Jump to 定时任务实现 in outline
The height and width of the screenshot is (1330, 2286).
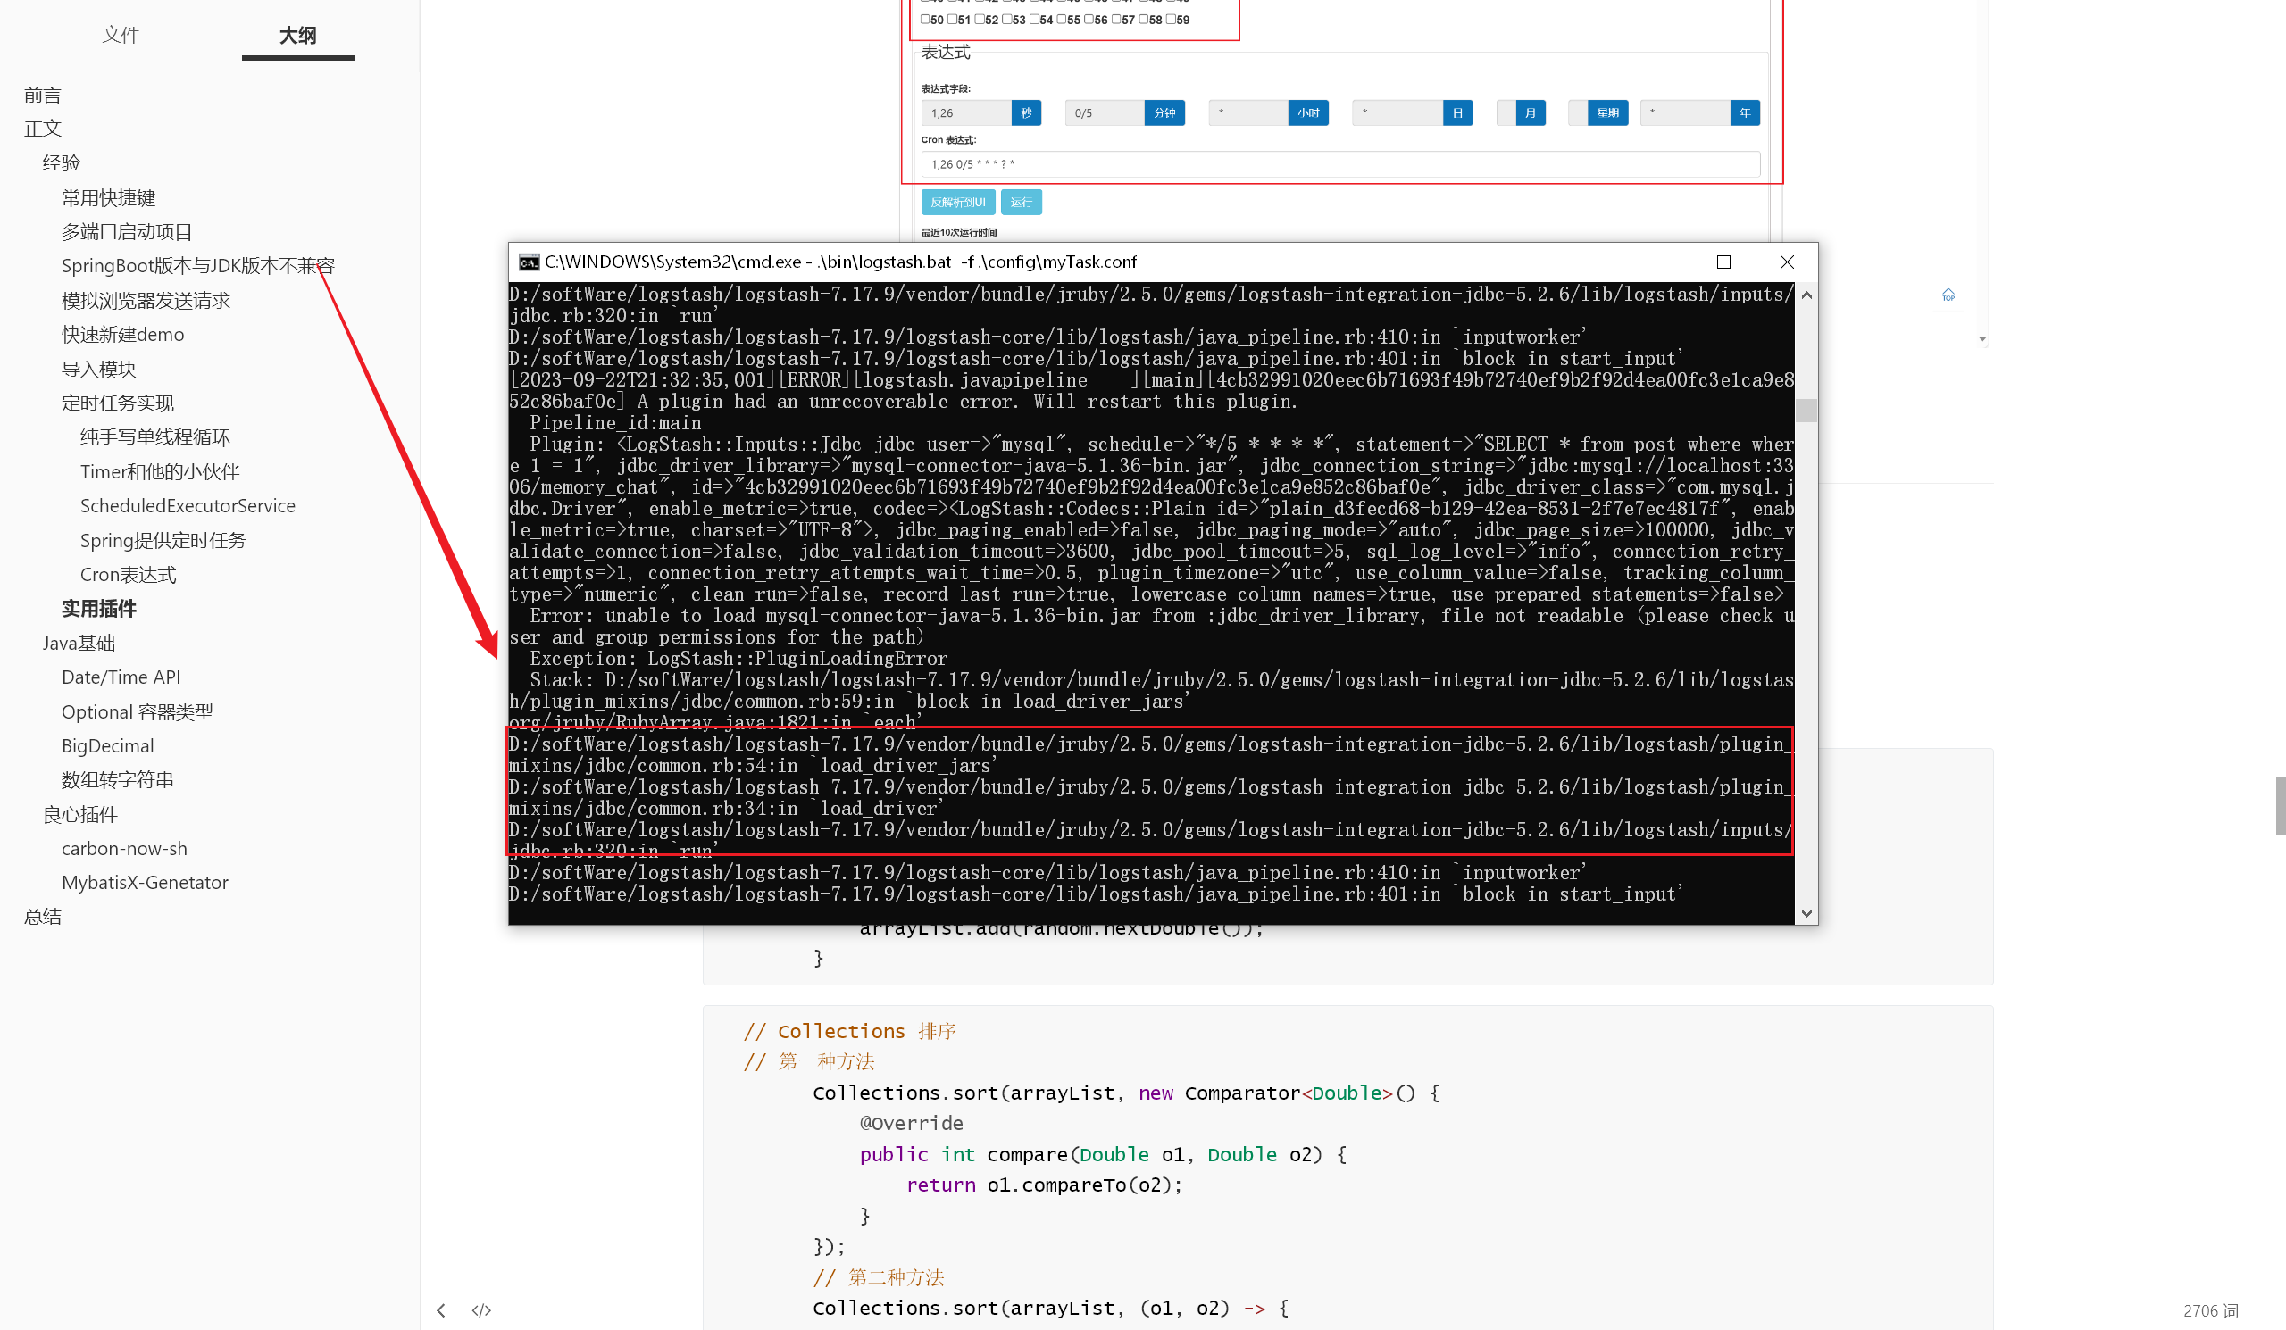pos(118,403)
